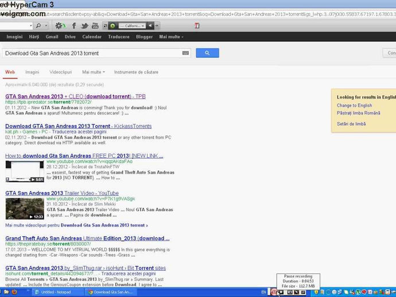Click the red heart-bubble tray icon
396x297 pixels.
coord(364,292)
